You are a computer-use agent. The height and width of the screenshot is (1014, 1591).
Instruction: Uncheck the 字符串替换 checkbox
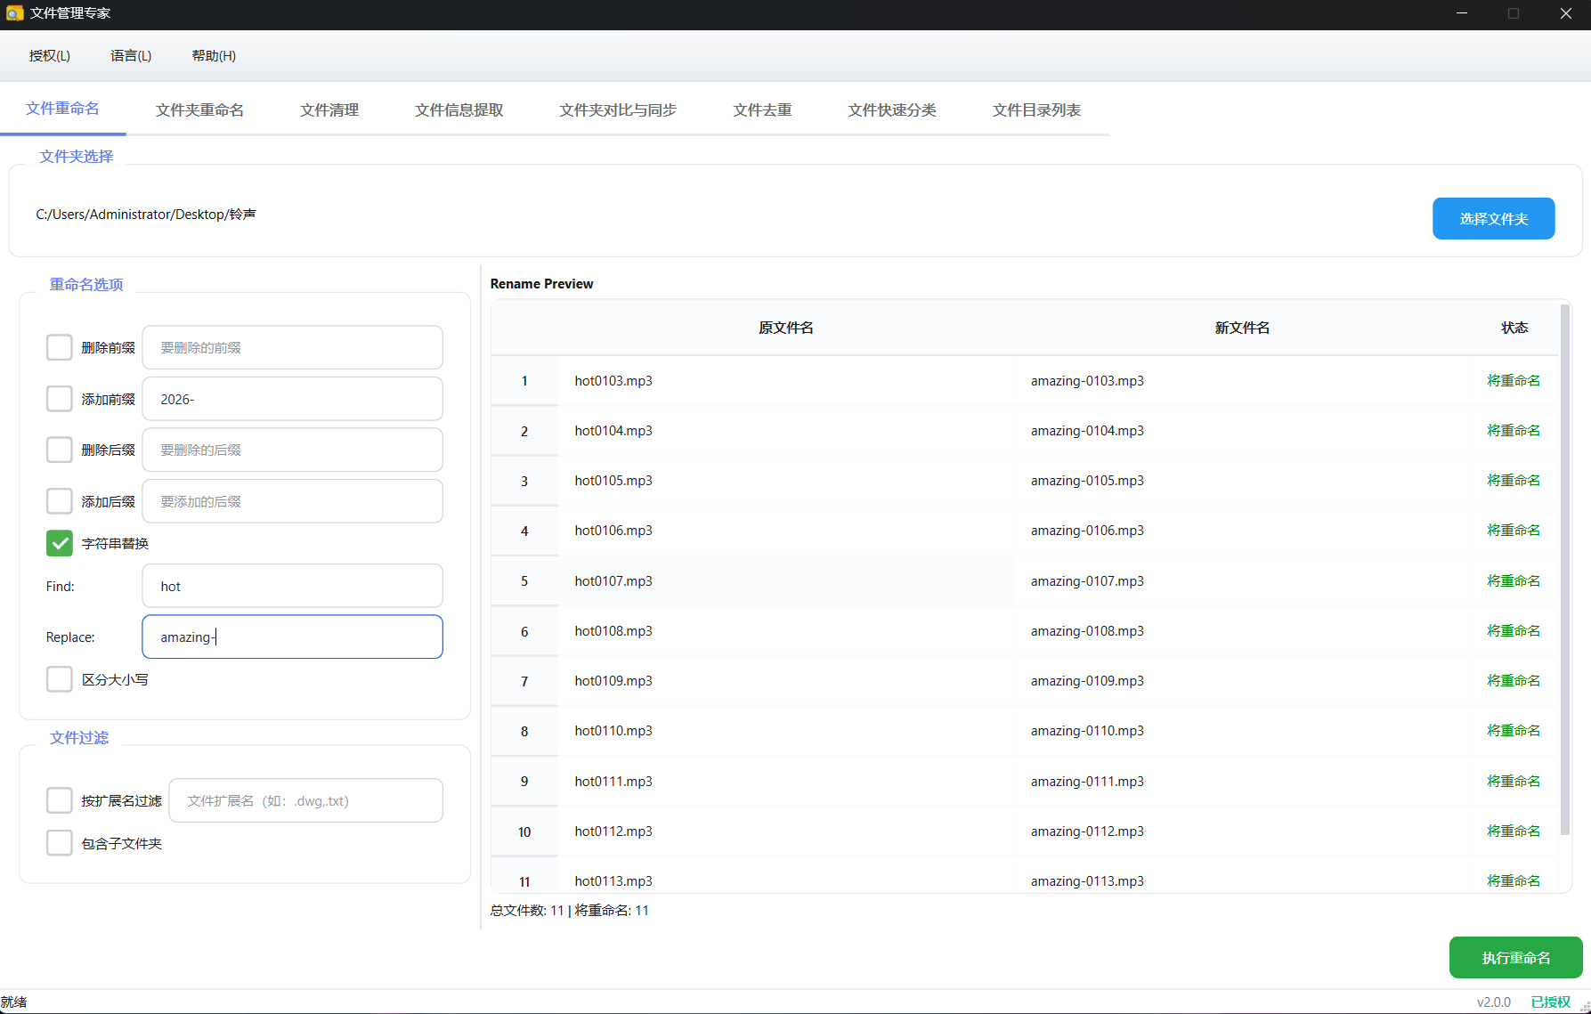click(60, 543)
